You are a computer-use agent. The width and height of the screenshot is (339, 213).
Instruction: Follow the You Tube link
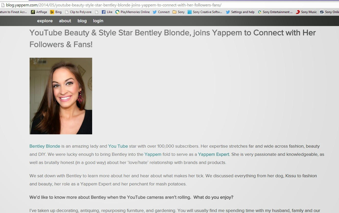118,146
